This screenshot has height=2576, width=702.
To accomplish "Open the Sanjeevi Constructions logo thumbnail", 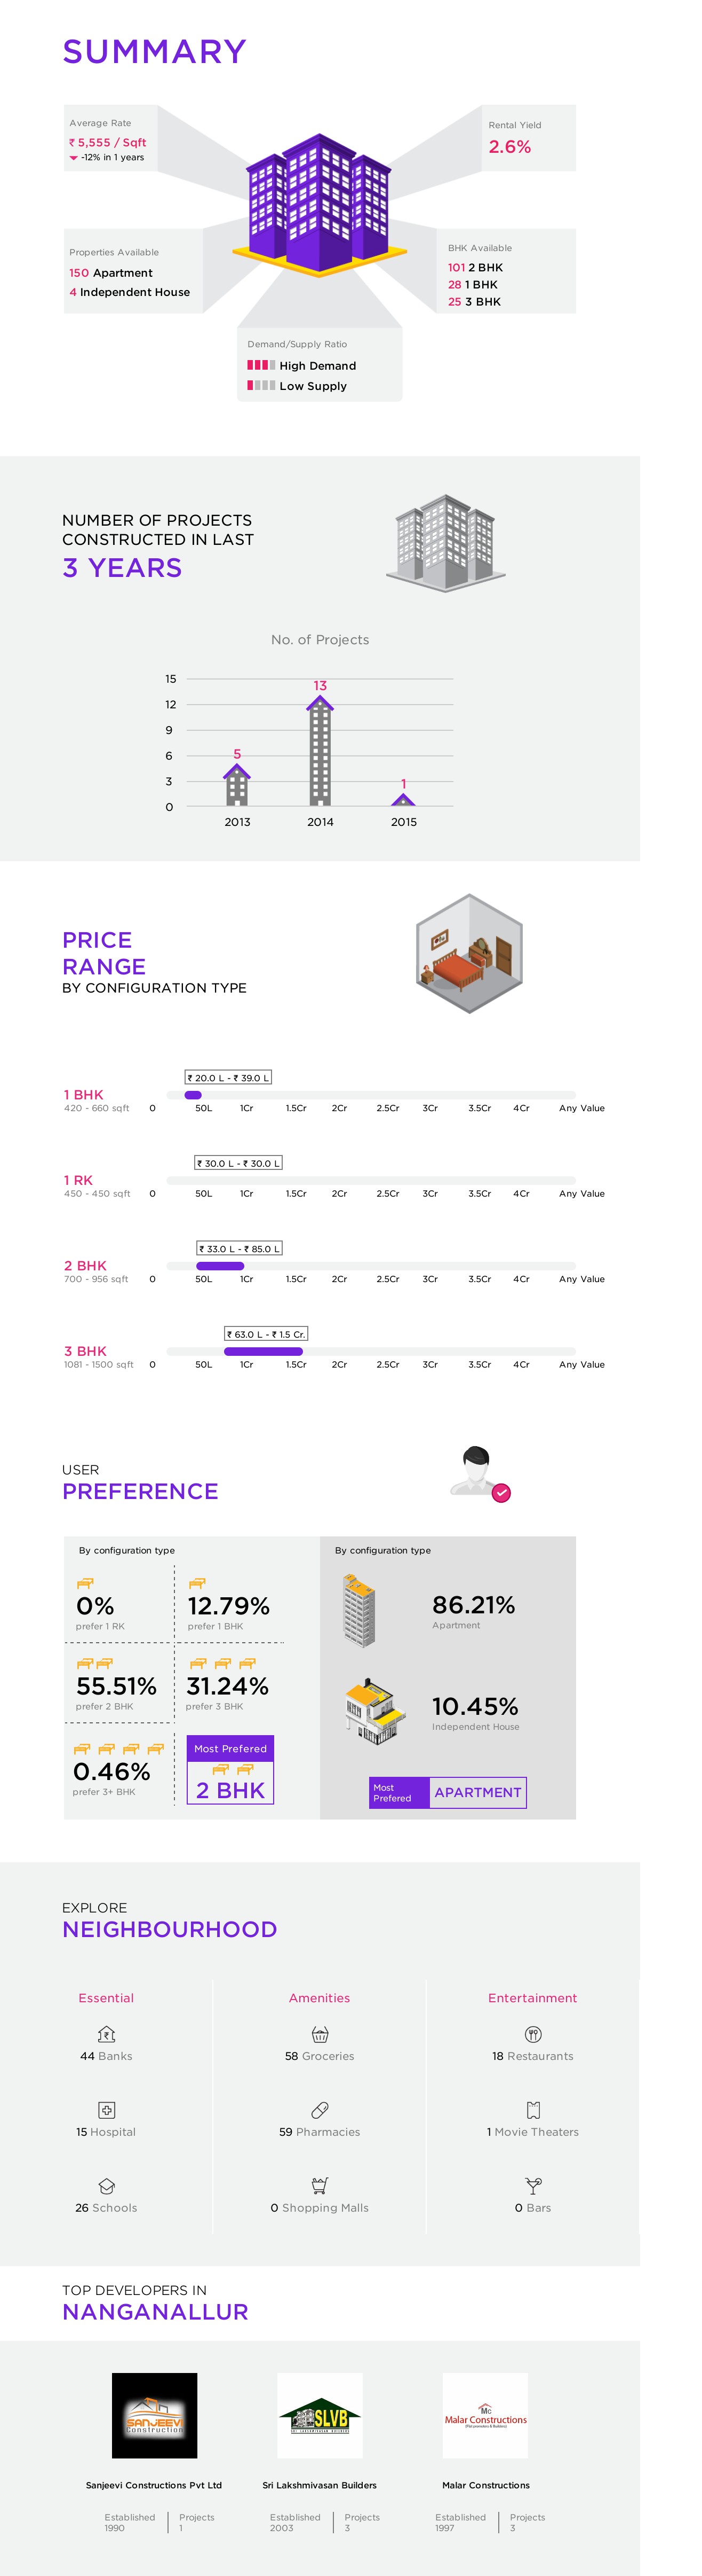I will 154,2415.
